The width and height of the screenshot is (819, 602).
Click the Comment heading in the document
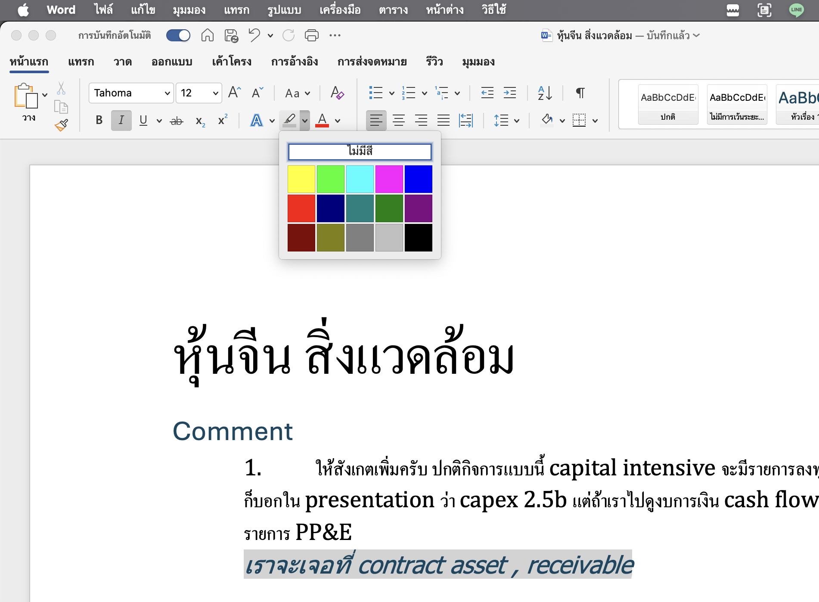pyautogui.click(x=233, y=431)
